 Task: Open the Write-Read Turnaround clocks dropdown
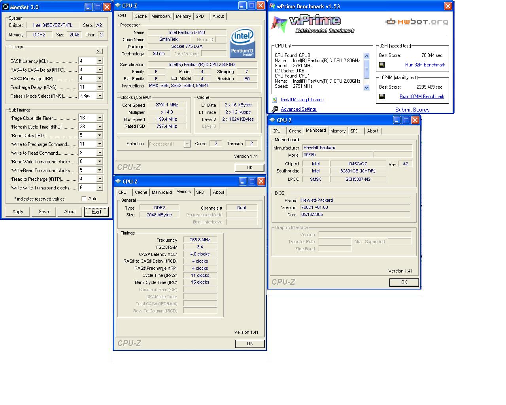coord(100,170)
